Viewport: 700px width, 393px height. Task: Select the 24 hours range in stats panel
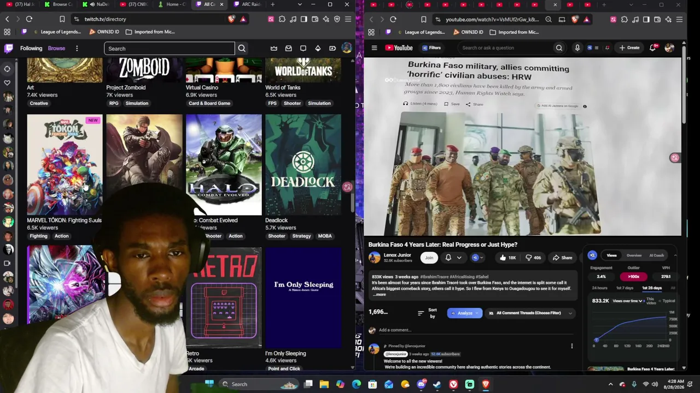[599, 288]
